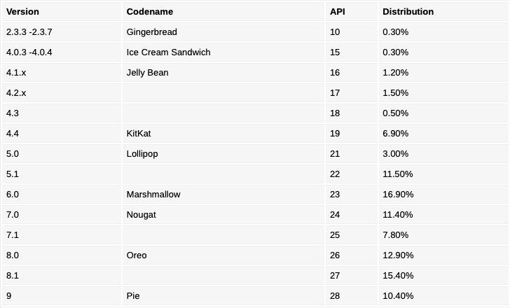
Task: Click the Distribution column header
Action: click(x=408, y=12)
